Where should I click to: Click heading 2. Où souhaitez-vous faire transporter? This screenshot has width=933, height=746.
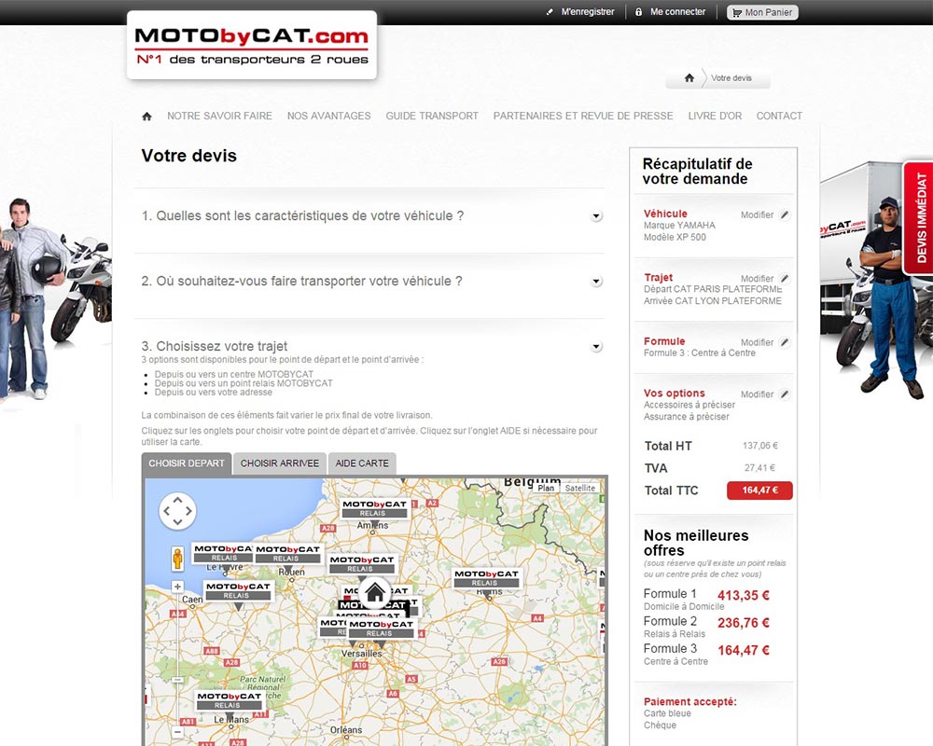point(301,281)
